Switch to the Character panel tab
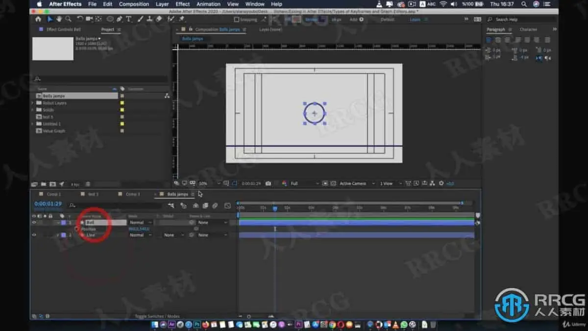The image size is (588, 331). pos(528,29)
